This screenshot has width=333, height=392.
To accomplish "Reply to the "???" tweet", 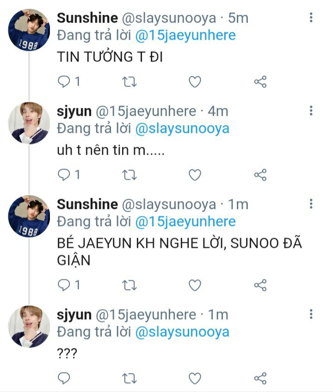I will [64, 378].
